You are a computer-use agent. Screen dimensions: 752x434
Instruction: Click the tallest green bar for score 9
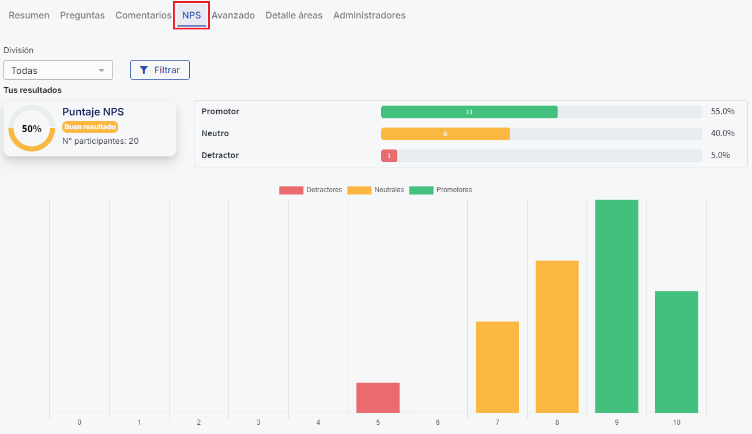click(x=616, y=306)
